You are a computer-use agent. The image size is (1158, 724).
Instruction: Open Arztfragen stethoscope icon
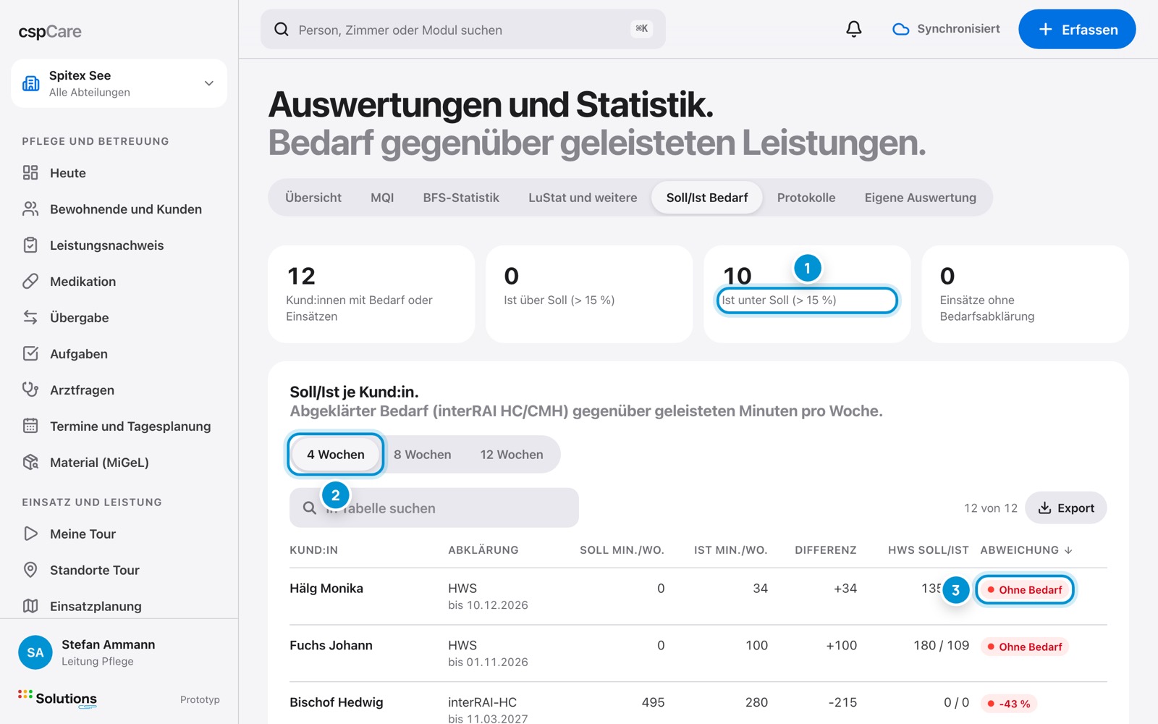pyautogui.click(x=30, y=390)
